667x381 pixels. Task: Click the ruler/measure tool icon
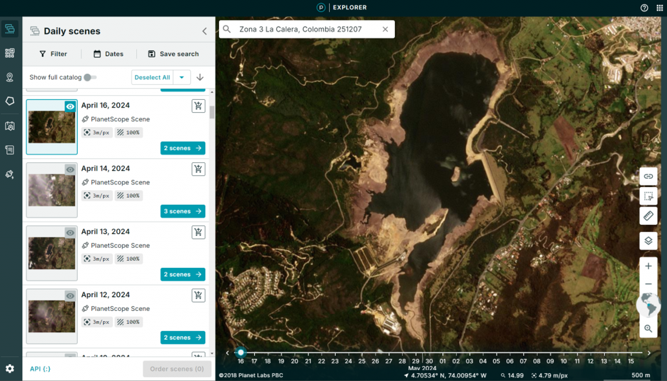pos(648,216)
